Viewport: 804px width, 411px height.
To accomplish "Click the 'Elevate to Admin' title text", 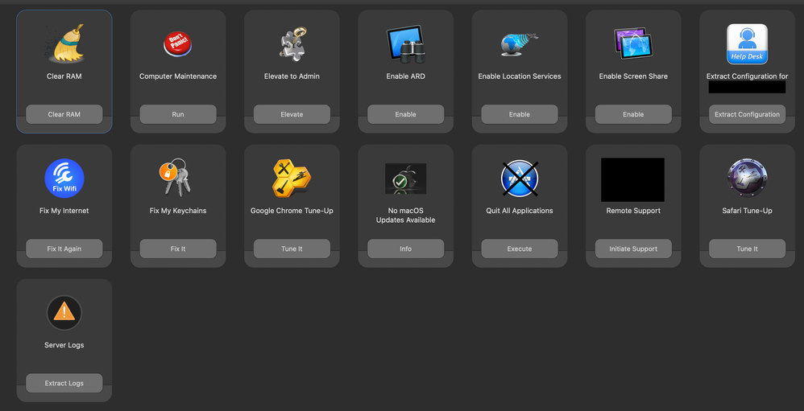I will click(292, 76).
